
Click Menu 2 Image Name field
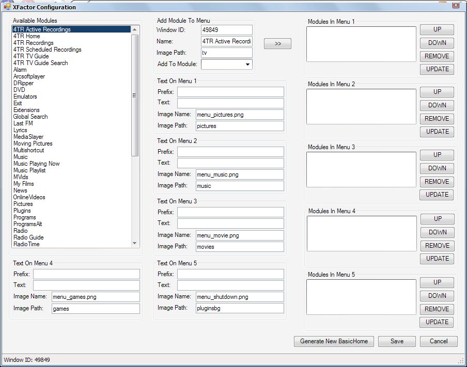tap(239, 174)
